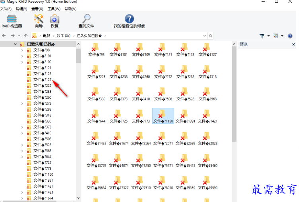Click the tree panel vertical scrollbar thumb
Viewport: 300px width, 202px height.
(78, 56)
